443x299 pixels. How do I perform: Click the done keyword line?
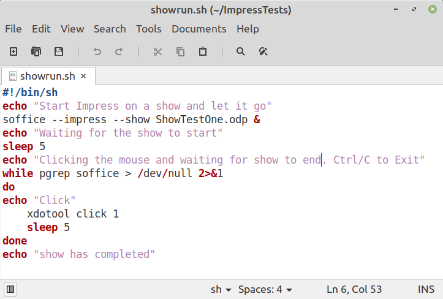pos(15,241)
